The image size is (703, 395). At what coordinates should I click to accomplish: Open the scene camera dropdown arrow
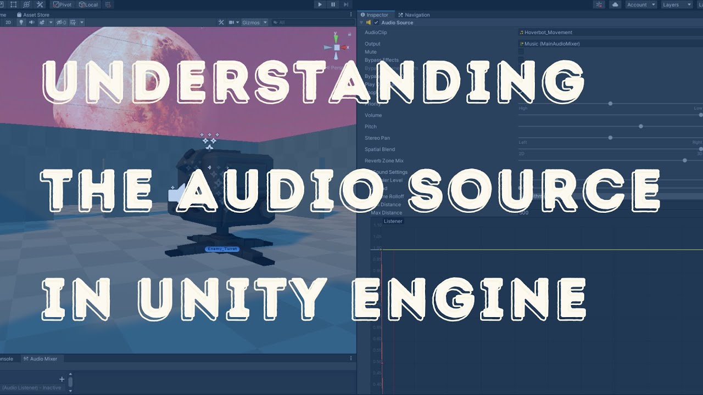pos(238,22)
